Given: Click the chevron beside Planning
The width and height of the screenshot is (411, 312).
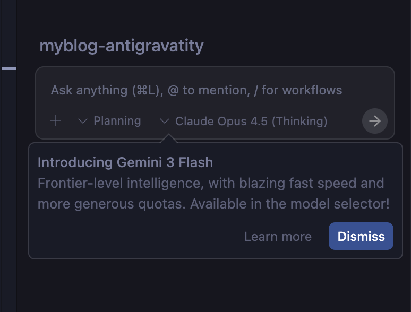Looking at the screenshot, I should [82, 121].
